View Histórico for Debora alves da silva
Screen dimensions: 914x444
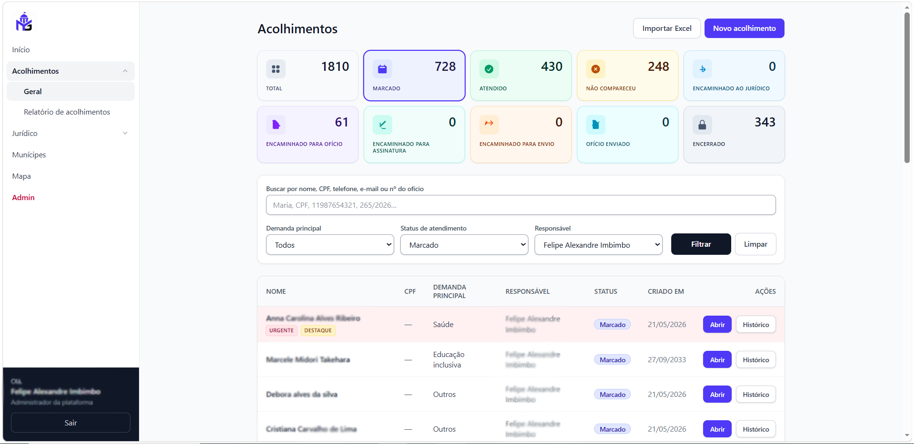(755, 395)
